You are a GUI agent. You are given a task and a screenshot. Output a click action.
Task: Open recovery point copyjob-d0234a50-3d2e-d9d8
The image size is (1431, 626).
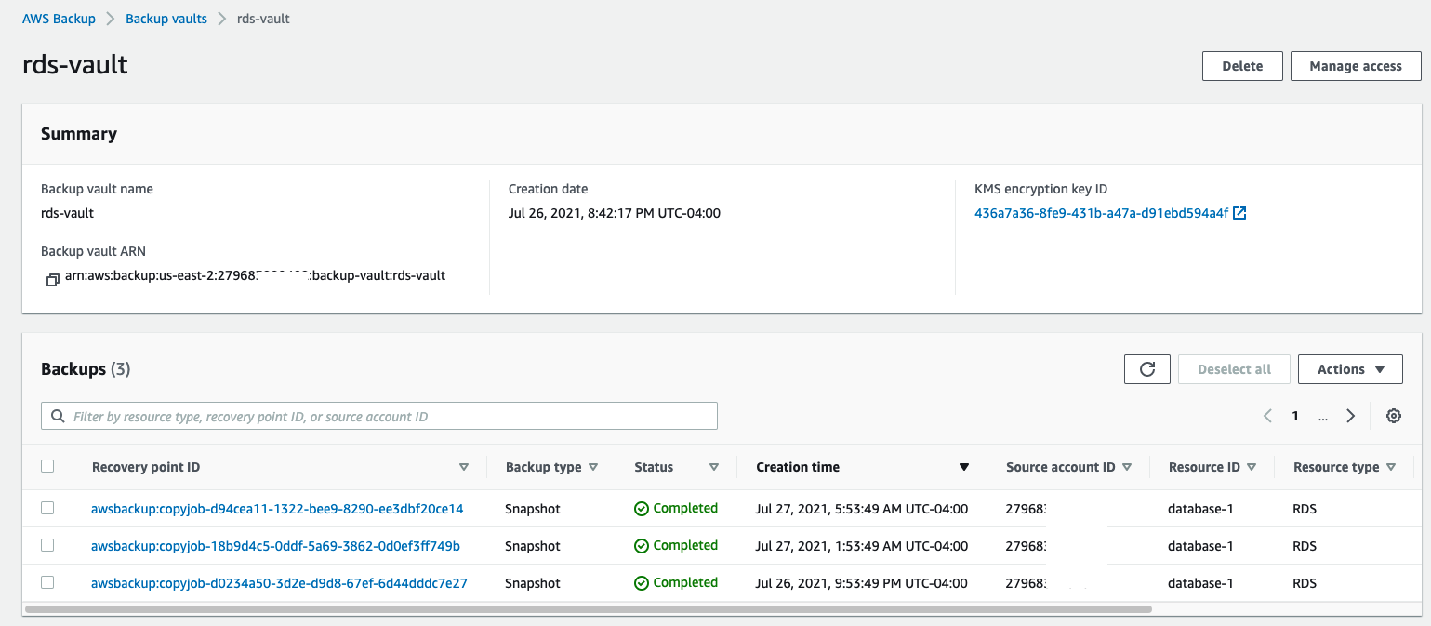point(279,583)
